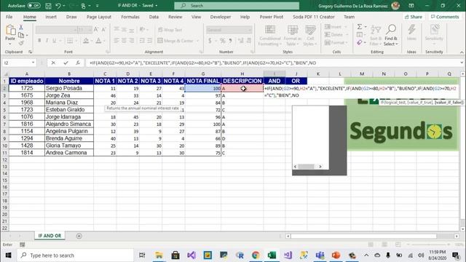Apply percent style format
This screenshot has width=466, height=262.
point(222,41)
